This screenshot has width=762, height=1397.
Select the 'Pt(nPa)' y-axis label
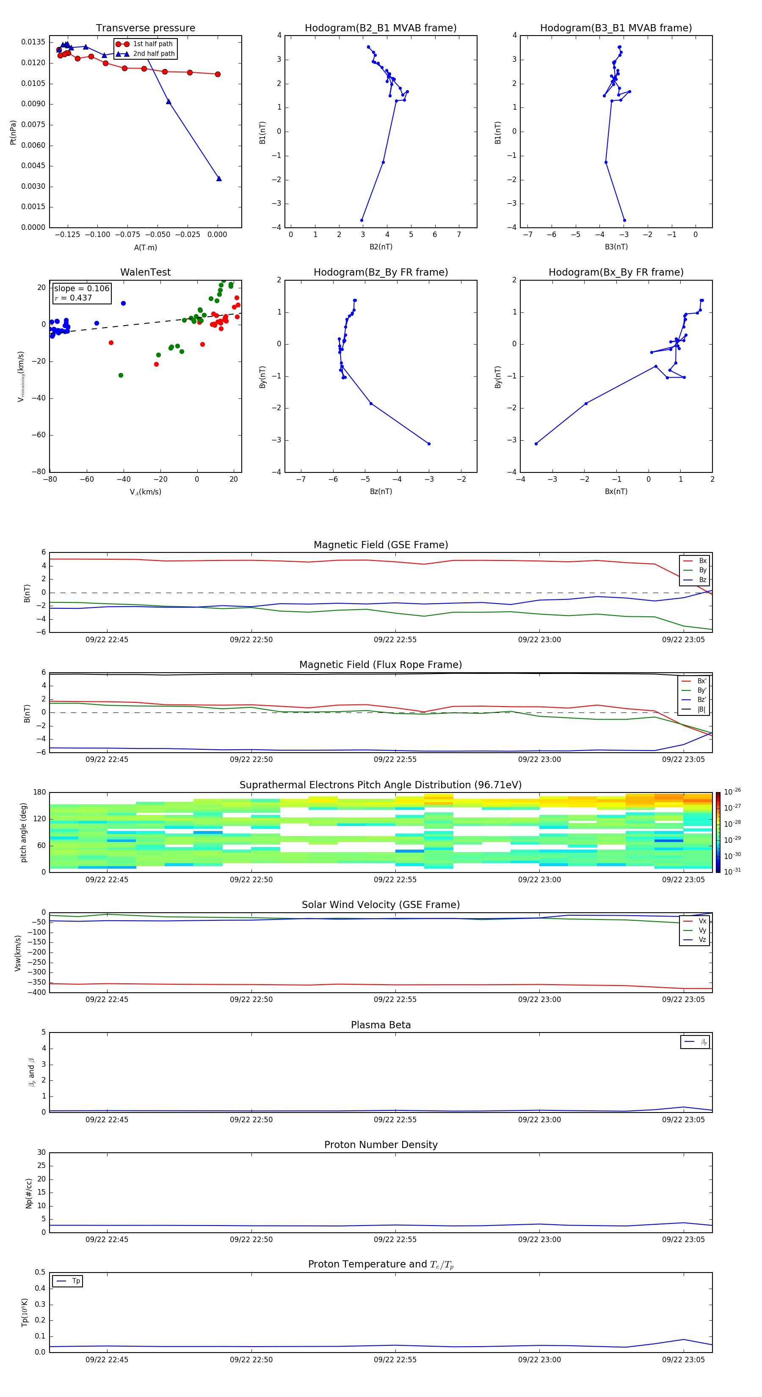coord(13,133)
